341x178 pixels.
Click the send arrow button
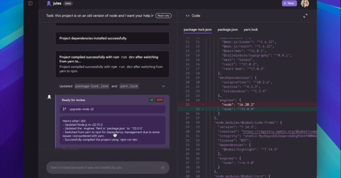pos(162,167)
